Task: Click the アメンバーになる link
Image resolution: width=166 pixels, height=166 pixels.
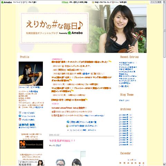Action: point(29,116)
